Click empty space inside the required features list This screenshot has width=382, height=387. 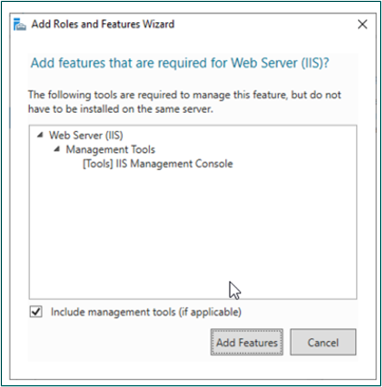pyautogui.click(x=192, y=222)
